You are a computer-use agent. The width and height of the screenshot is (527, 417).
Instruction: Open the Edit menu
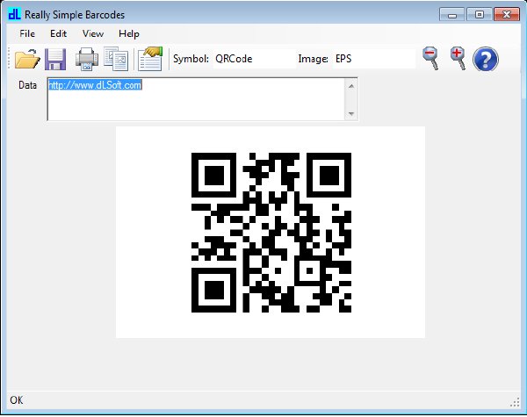(59, 33)
